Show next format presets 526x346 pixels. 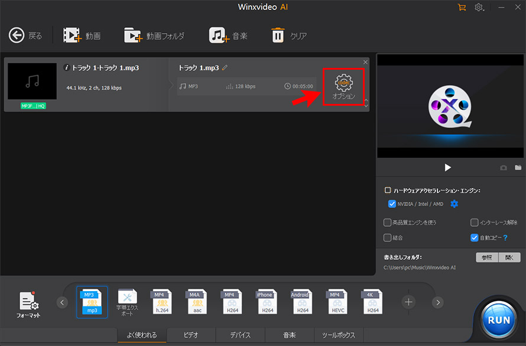tap(438, 302)
